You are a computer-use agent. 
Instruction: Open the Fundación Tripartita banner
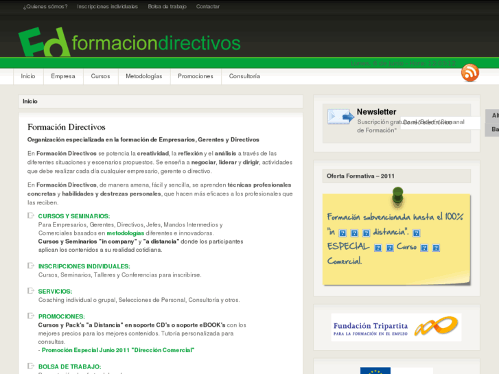point(396,327)
